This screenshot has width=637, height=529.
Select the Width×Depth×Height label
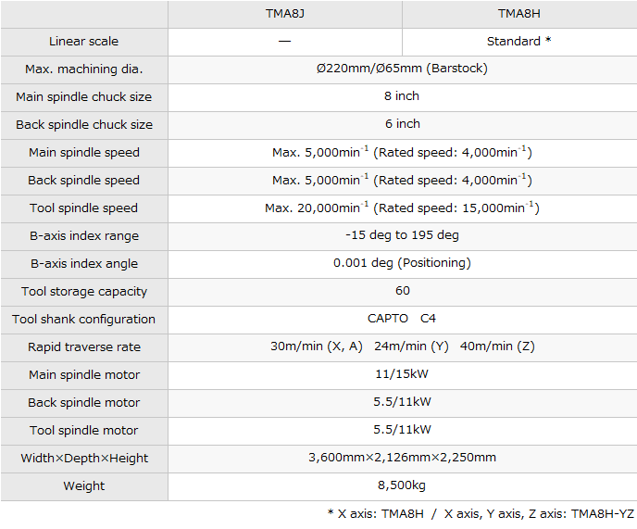[84, 459]
